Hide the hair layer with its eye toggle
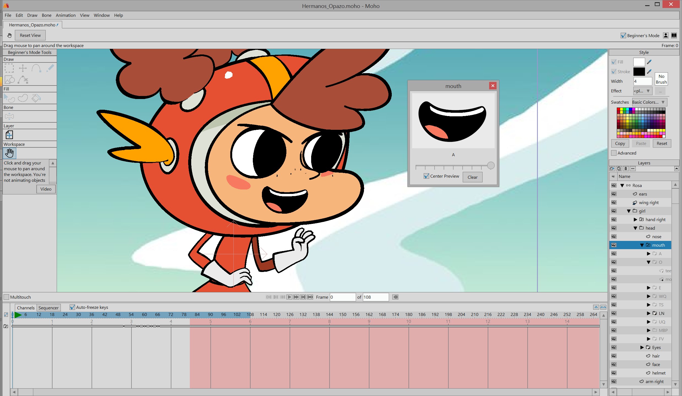This screenshot has width=682, height=396. (614, 356)
